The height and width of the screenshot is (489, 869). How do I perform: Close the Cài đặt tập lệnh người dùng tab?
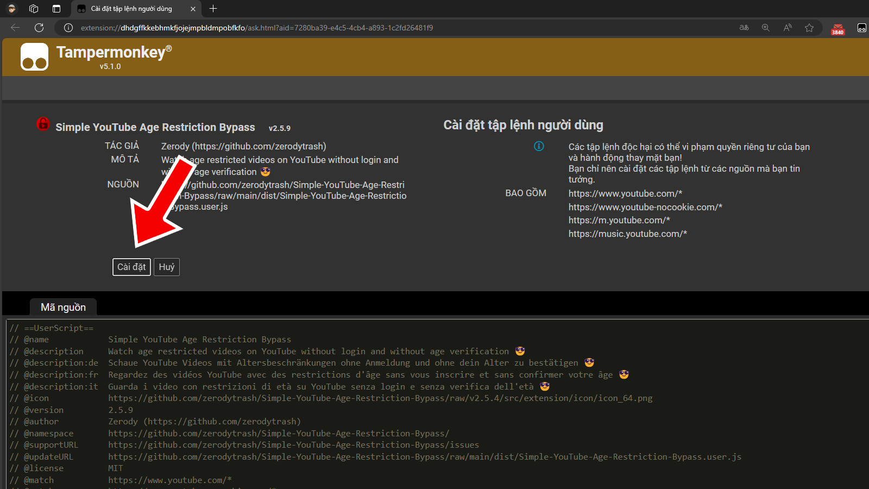193,9
